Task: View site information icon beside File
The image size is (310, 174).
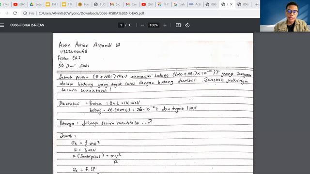Action: pyautogui.click(x=25, y=13)
